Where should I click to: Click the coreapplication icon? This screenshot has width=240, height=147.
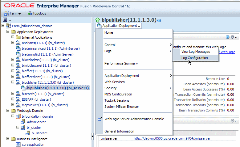click(18, 145)
